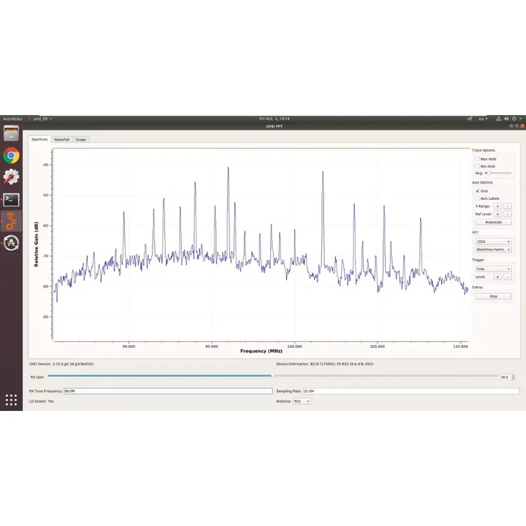Open the Antenna RX2 dropdown
The image size is (526, 526).
[x=302, y=401]
